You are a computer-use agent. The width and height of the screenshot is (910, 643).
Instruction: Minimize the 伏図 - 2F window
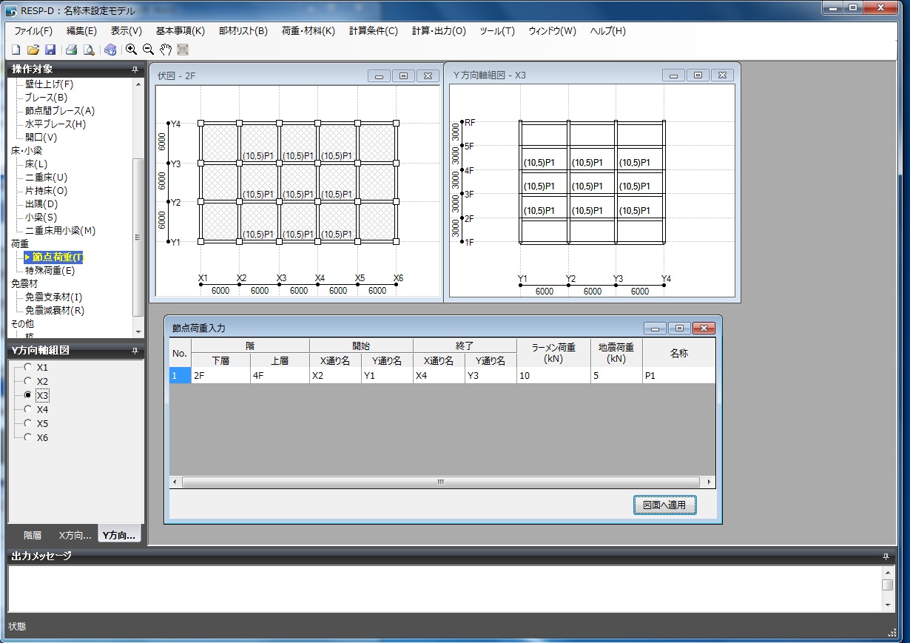pos(380,75)
